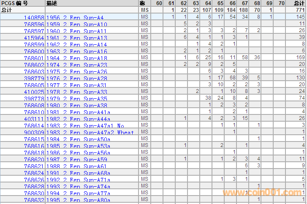Open PCGS number 900309 link

click(x=34, y=132)
